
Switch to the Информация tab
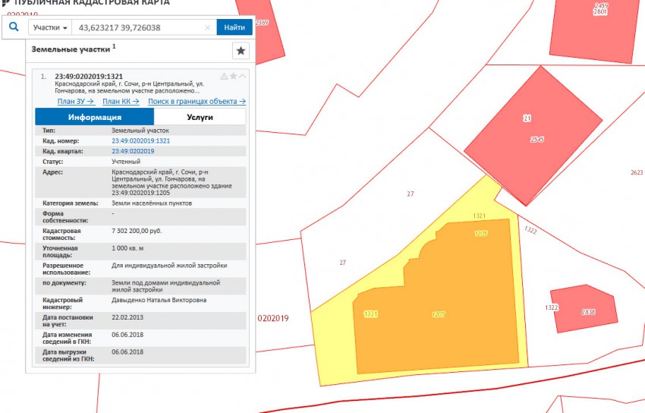95,117
